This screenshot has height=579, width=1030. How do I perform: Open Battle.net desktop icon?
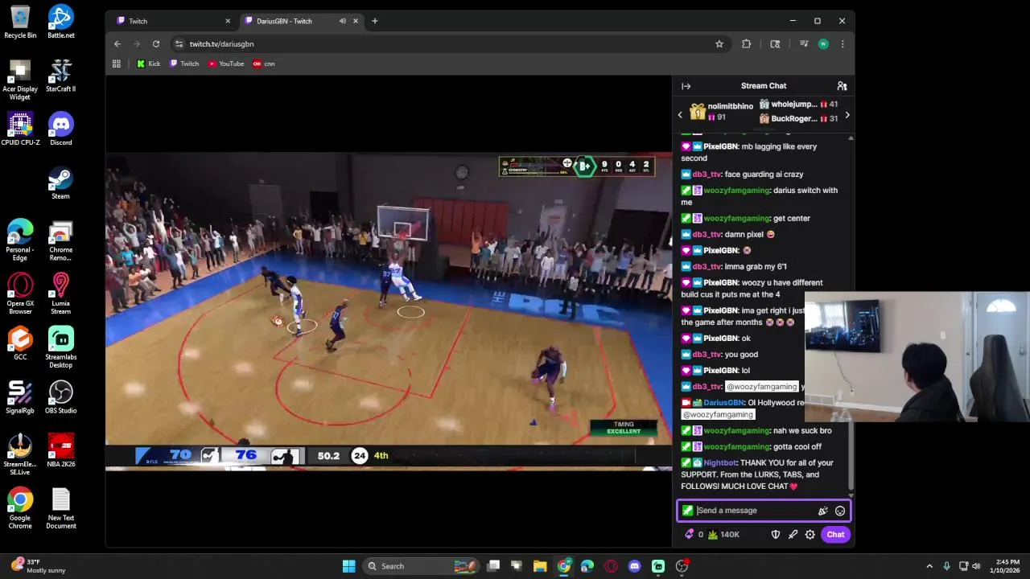(x=60, y=22)
